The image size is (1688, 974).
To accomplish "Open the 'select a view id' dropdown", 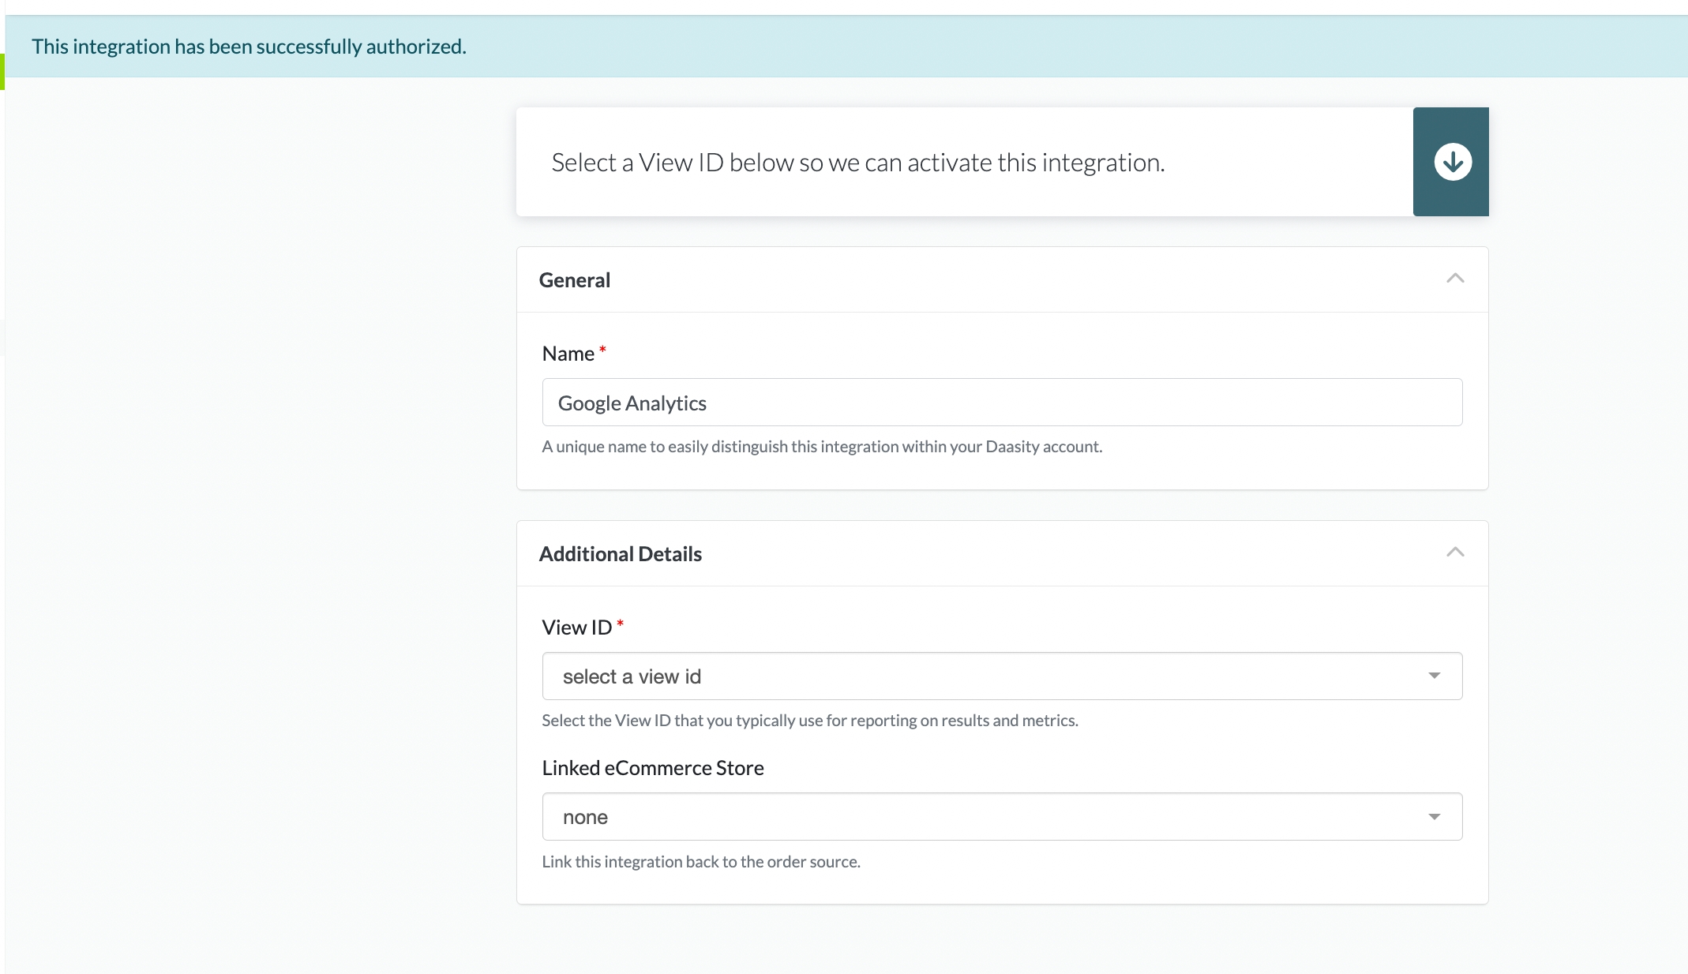I will [x=987, y=676].
